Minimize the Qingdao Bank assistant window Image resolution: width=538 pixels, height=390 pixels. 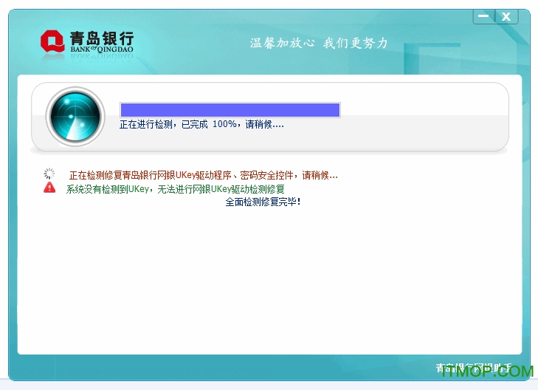(484, 16)
